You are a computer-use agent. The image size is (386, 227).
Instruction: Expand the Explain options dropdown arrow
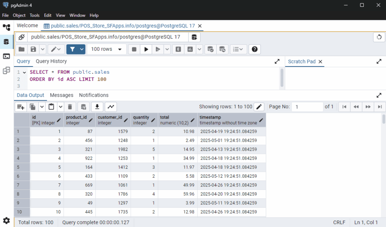(199, 49)
